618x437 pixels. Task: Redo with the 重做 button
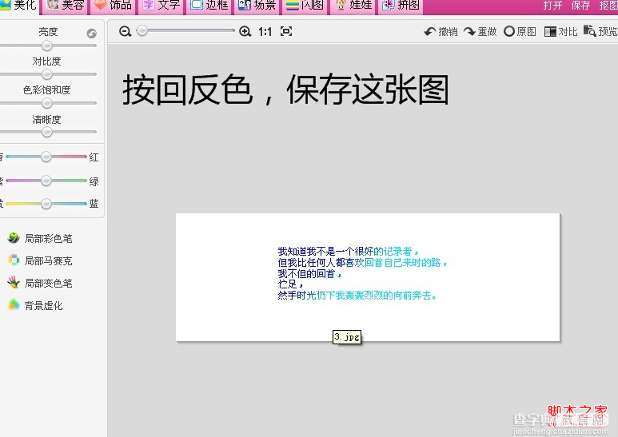[480, 31]
